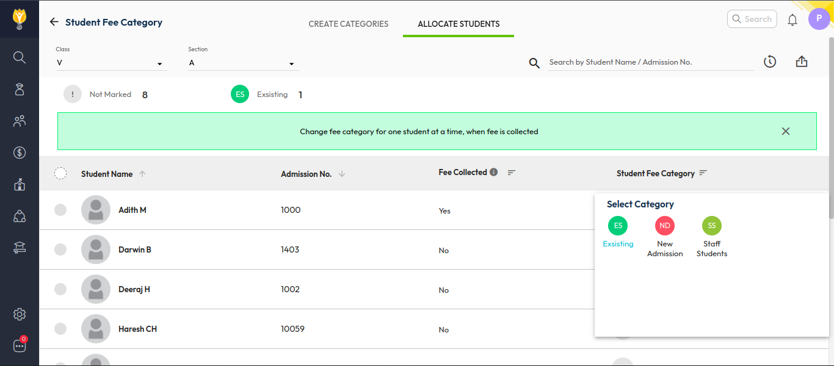Image resolution: width=834 pixels, height=366 pixels.
Task: Select the checkbox for Darwin B
Action: tap(60, 249)
